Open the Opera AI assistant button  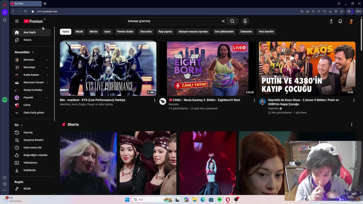(358, 11)
